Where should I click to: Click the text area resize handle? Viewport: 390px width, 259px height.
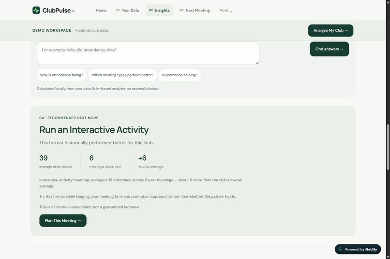point(257,63)
